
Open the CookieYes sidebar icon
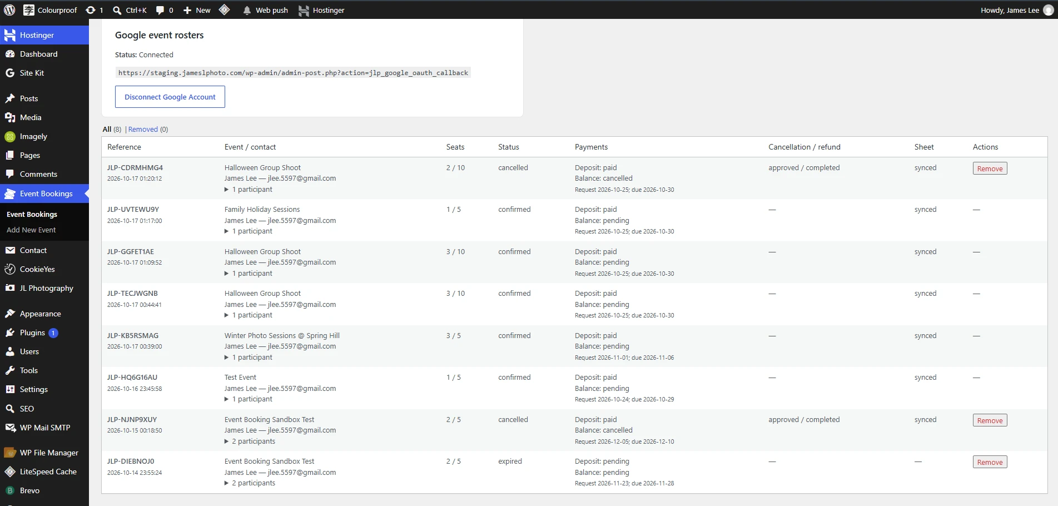(x=10, y=269)
